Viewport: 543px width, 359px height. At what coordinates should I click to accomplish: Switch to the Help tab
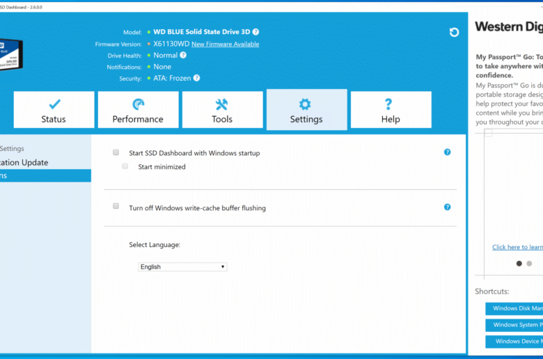coord(391,110)
